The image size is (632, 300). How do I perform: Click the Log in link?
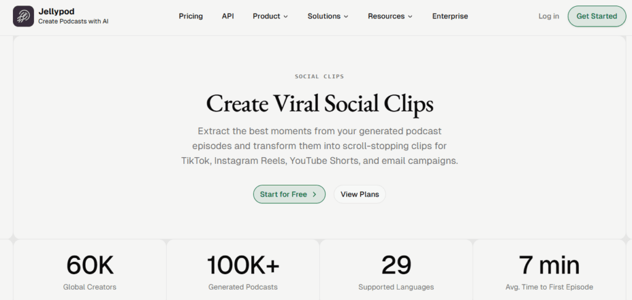(549, 16)
